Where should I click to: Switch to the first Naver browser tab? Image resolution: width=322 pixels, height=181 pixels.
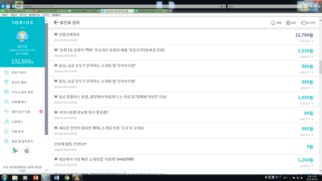point(17,11)
